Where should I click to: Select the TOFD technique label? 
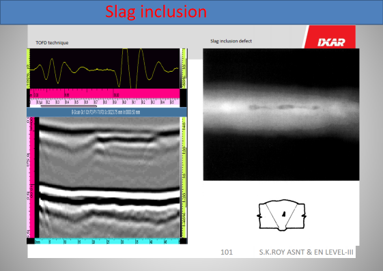pos(52,43)
